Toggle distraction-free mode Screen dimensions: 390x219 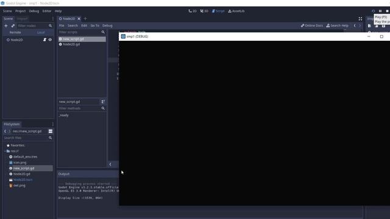click(360, 19)
